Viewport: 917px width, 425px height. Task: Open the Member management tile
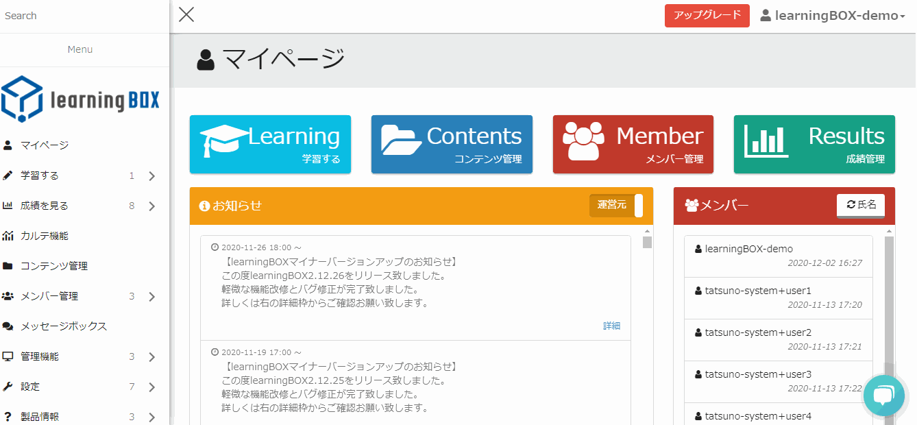[x=633, y=144]
